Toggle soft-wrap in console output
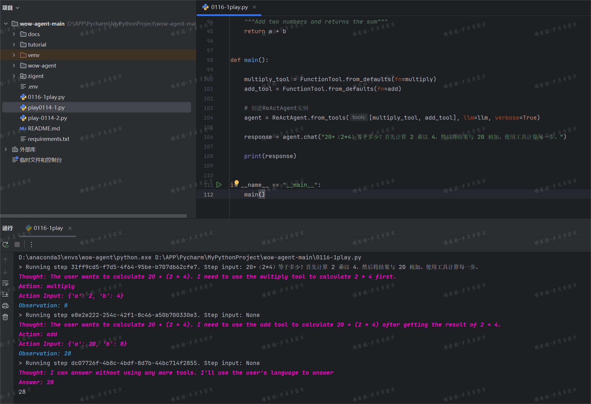Viewport: 591px width, 404px height. coord(5,283)
